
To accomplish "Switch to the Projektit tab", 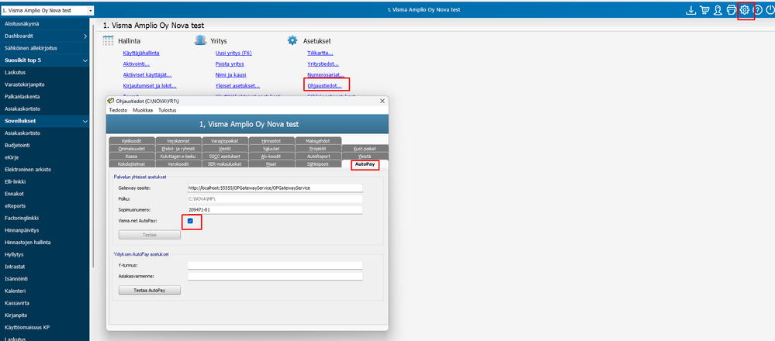I will point(318,148).
